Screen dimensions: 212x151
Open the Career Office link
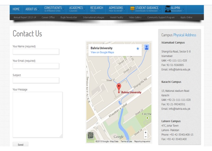tap(48, 17)
